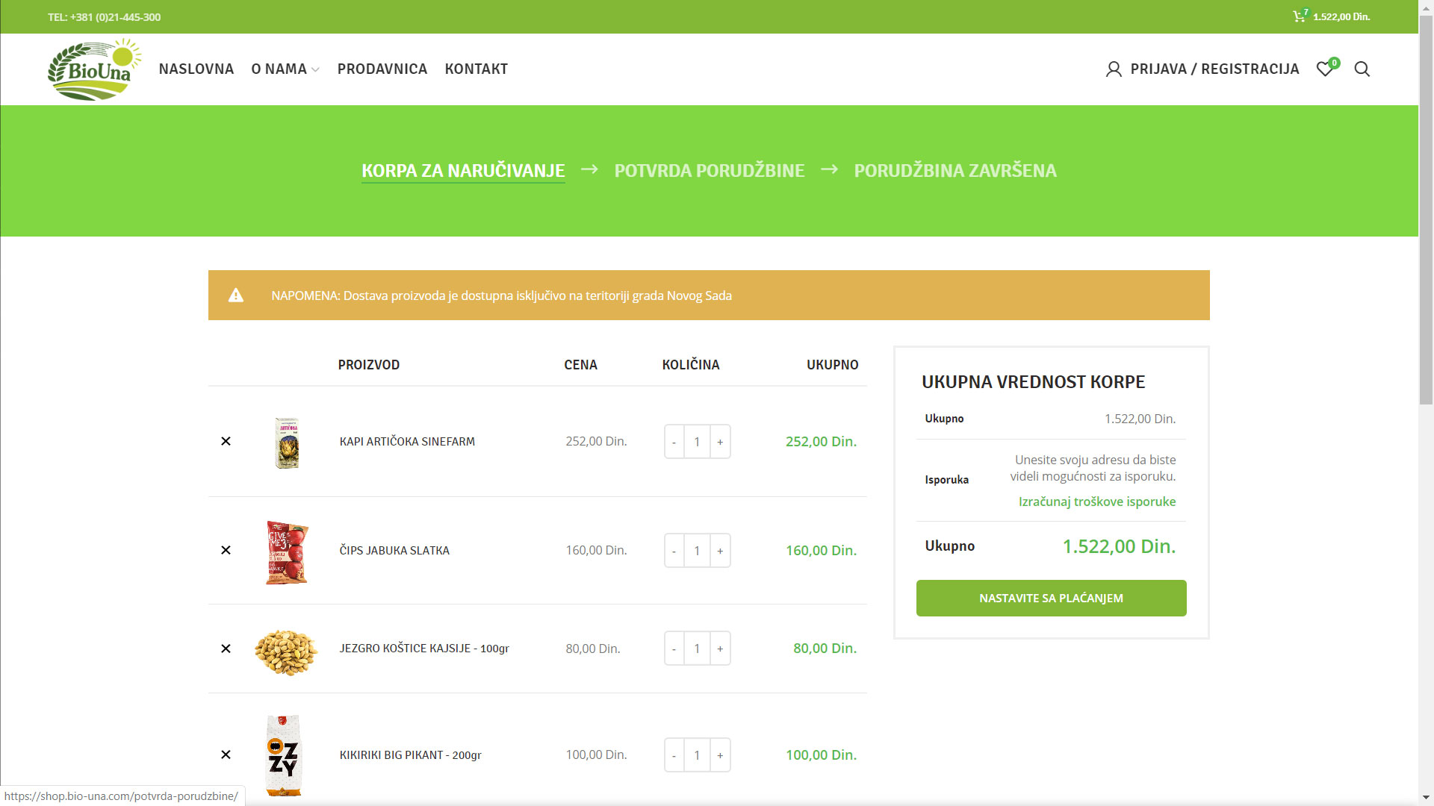Open the search magnifier icon
The height and width of the screenshot is (806, 1434).
(1362, 69)
